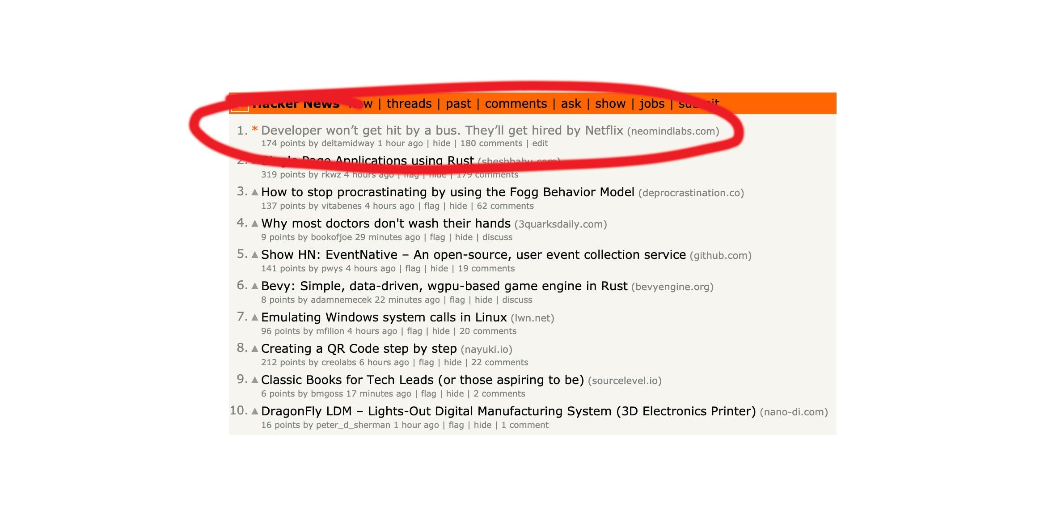Open user profile deltamidway
The width and height of the screenshot is (1061, 524).
[347, 144]
